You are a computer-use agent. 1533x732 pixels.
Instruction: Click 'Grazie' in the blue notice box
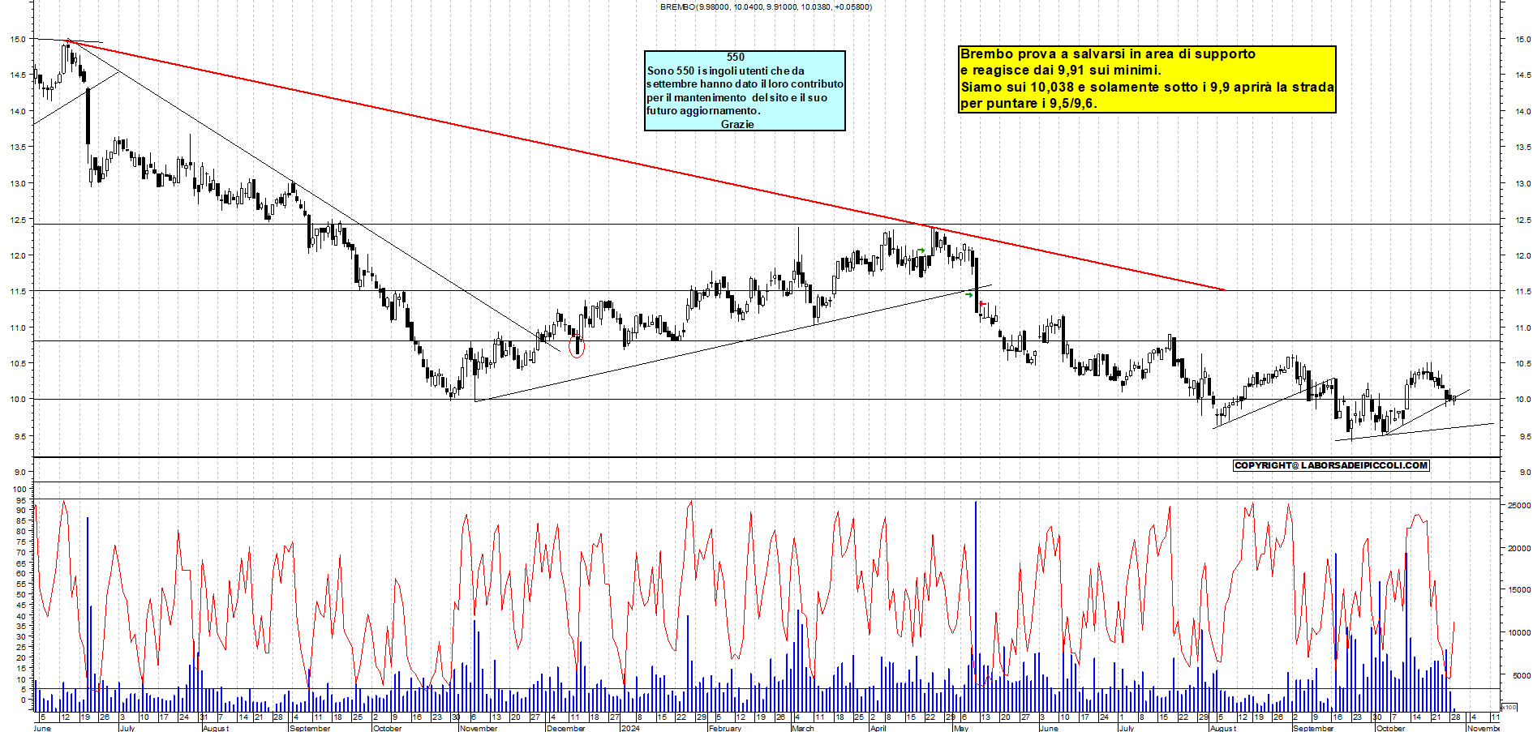(x=737, y=124)
